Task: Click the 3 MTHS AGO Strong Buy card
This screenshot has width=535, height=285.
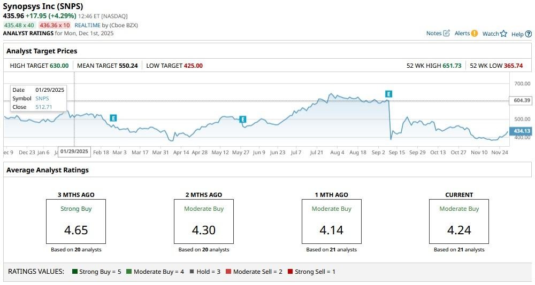Action: point(76,221)
